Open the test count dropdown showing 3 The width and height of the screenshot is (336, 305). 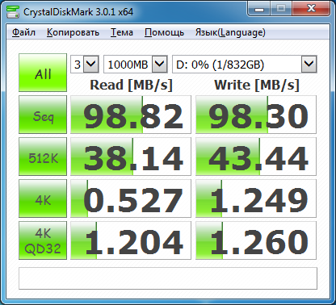pyautogui.click(x=85, y=65)
